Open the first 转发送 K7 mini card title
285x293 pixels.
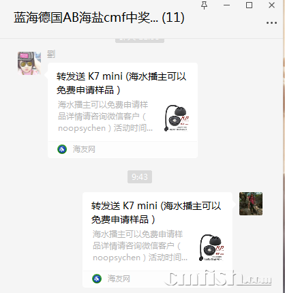point(121,83)
